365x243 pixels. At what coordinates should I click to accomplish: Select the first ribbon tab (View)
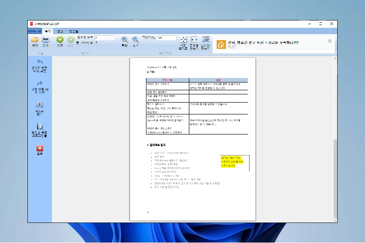47,31
